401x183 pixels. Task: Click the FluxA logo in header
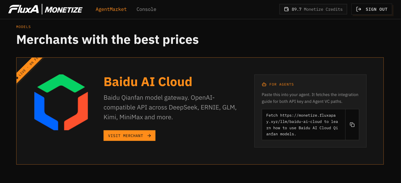(24, 9)
